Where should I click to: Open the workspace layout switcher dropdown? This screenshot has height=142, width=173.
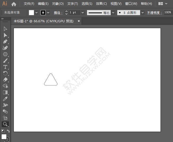pos(167,4)
